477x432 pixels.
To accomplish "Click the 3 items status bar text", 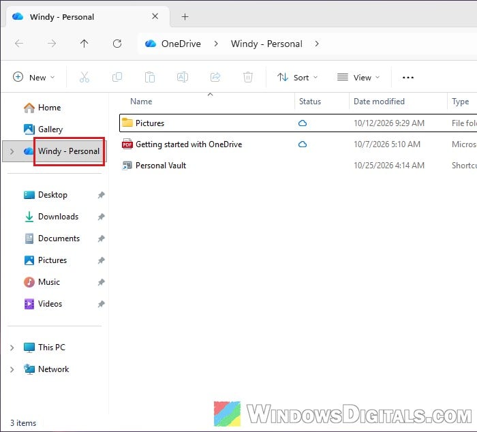I will pos(23,423).
